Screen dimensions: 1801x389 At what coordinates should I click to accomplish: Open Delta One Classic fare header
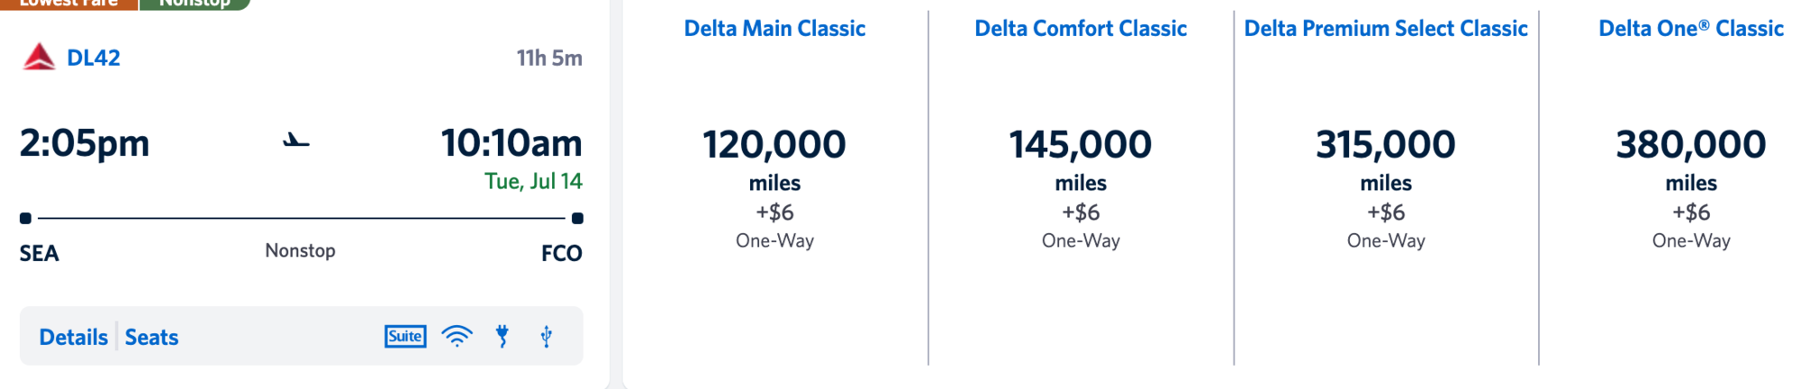1690,29
